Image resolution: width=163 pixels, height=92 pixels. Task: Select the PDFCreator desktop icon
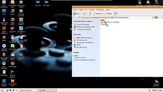pyautogui.click(x=4, y=73)
